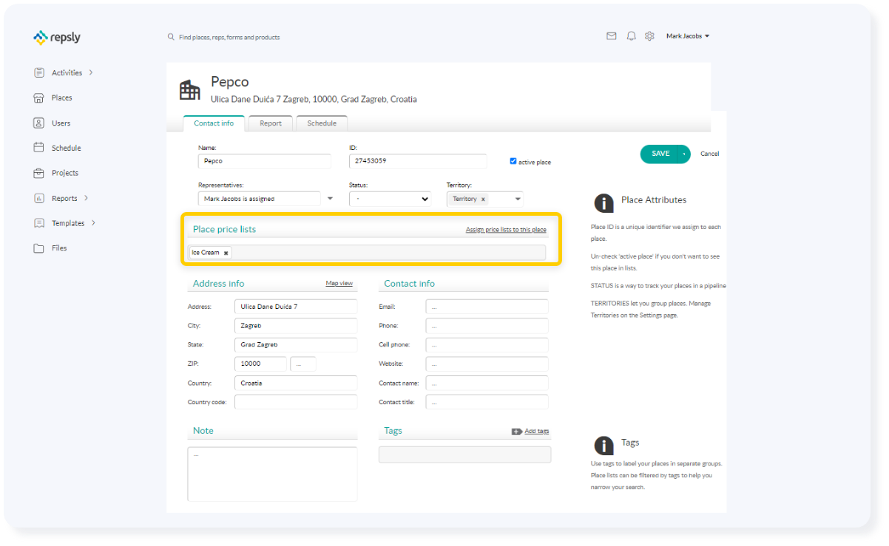Switch to the Report tab

click(271, 123)
